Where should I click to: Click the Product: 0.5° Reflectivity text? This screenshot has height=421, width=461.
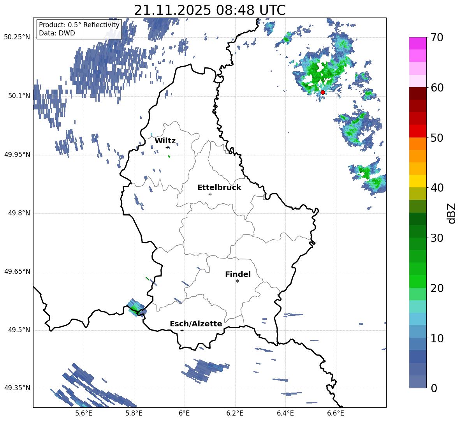(x=79, y=25)
